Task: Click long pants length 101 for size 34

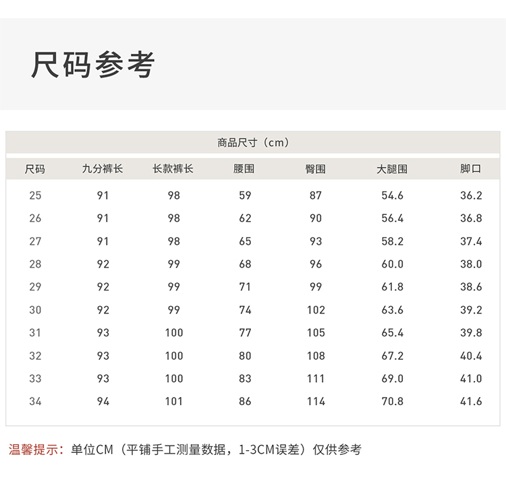Action: [174, 402]
